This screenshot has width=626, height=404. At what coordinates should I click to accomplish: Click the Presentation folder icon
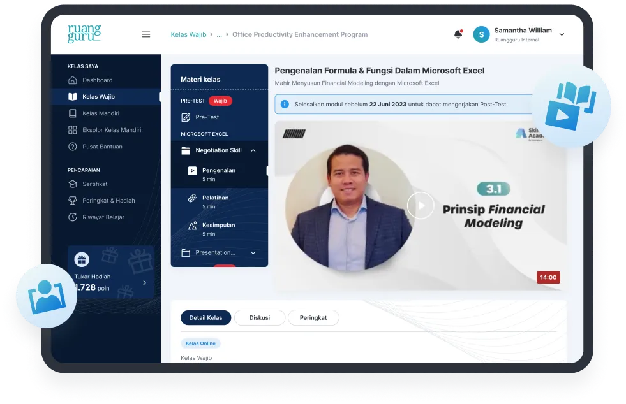(186, 253)
